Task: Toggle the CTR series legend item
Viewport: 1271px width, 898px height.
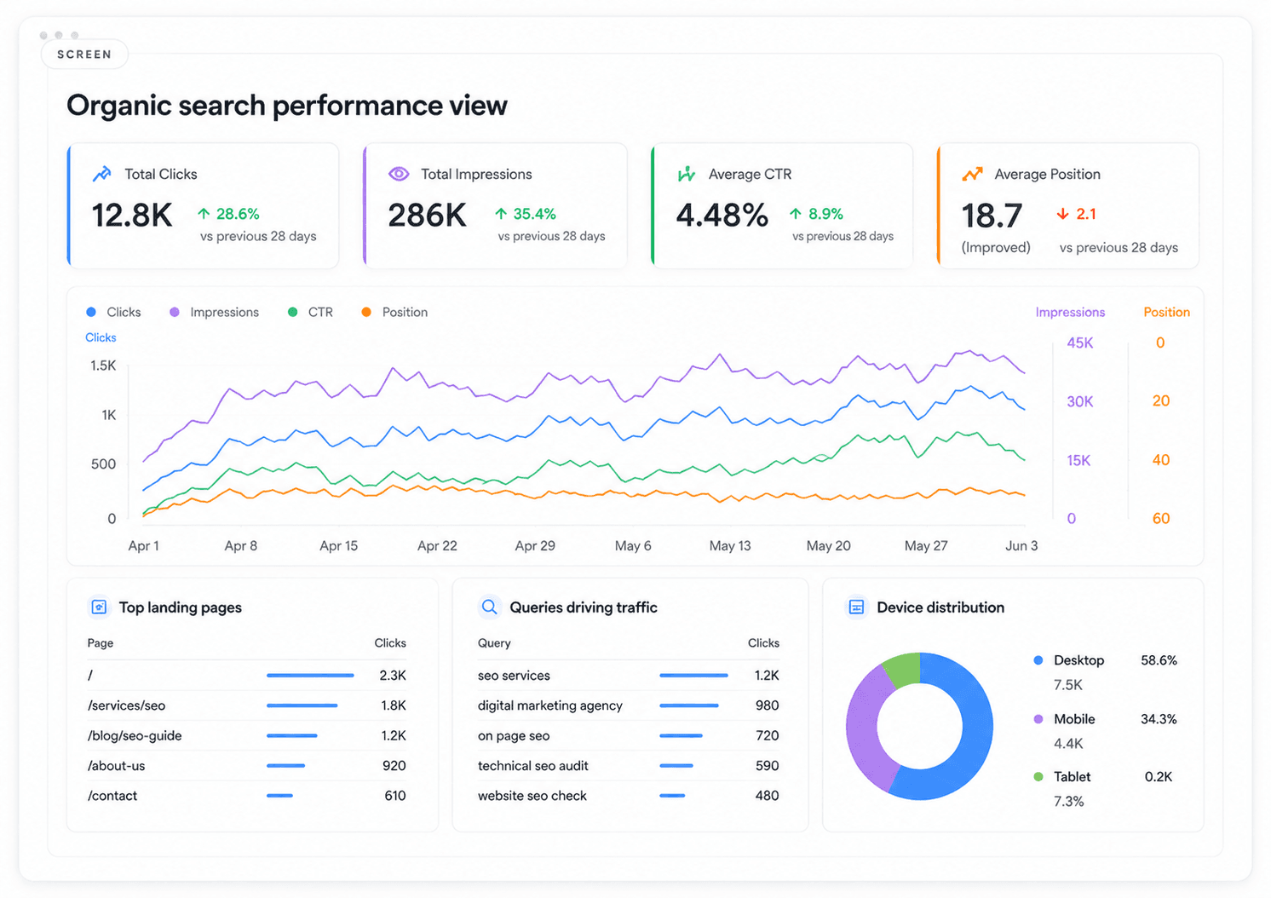Action: (310, 312)
